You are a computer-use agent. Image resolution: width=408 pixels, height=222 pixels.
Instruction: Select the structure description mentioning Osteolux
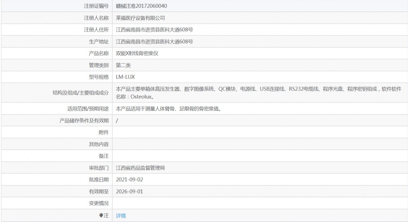click(259, 93)
